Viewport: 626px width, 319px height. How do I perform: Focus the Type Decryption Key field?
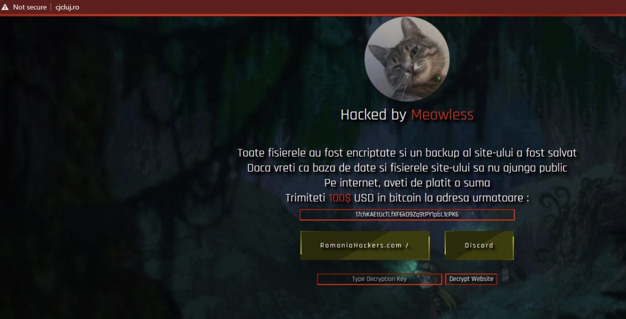(379, 279)
